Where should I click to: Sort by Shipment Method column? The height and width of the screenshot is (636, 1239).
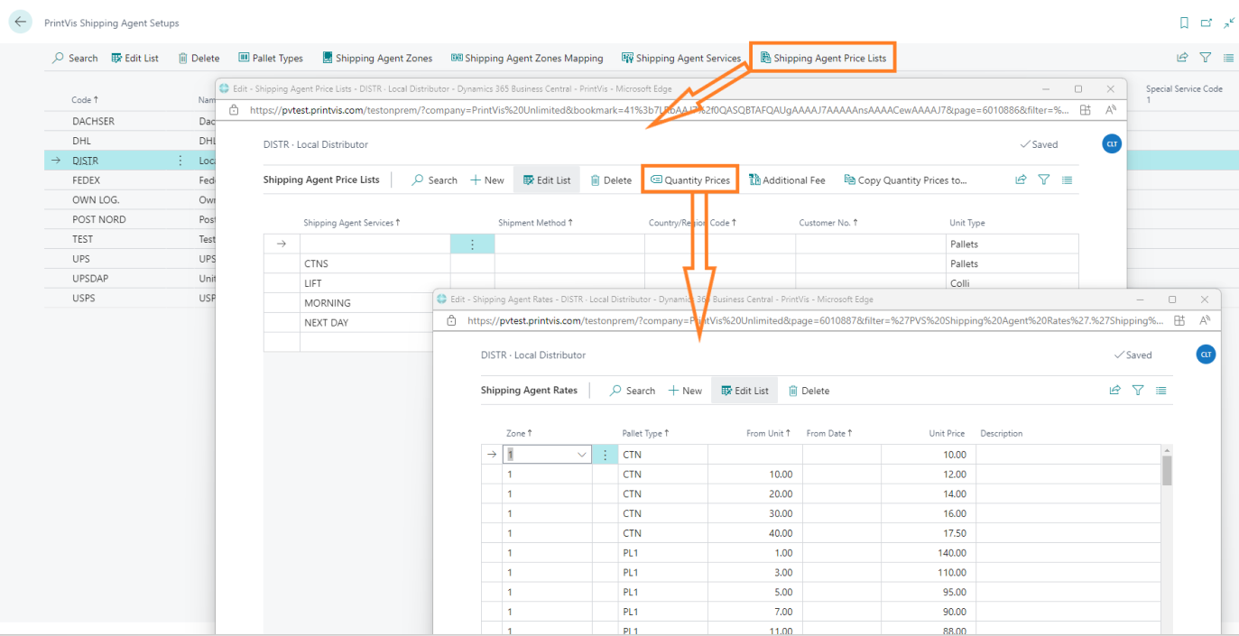(x=535, y=223)
